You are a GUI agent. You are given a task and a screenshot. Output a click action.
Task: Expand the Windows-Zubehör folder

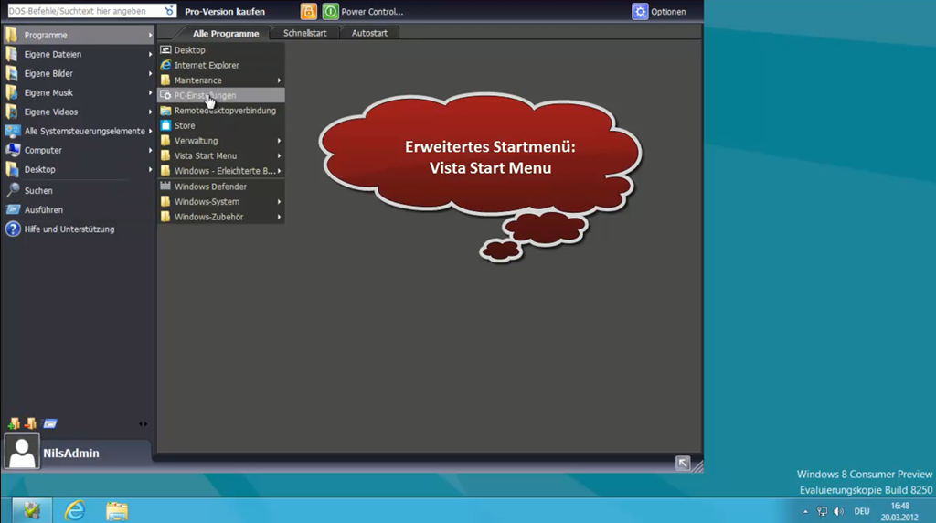click(x=221, y=217)
